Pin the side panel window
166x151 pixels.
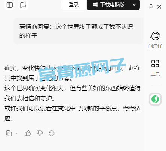[151, 7]
